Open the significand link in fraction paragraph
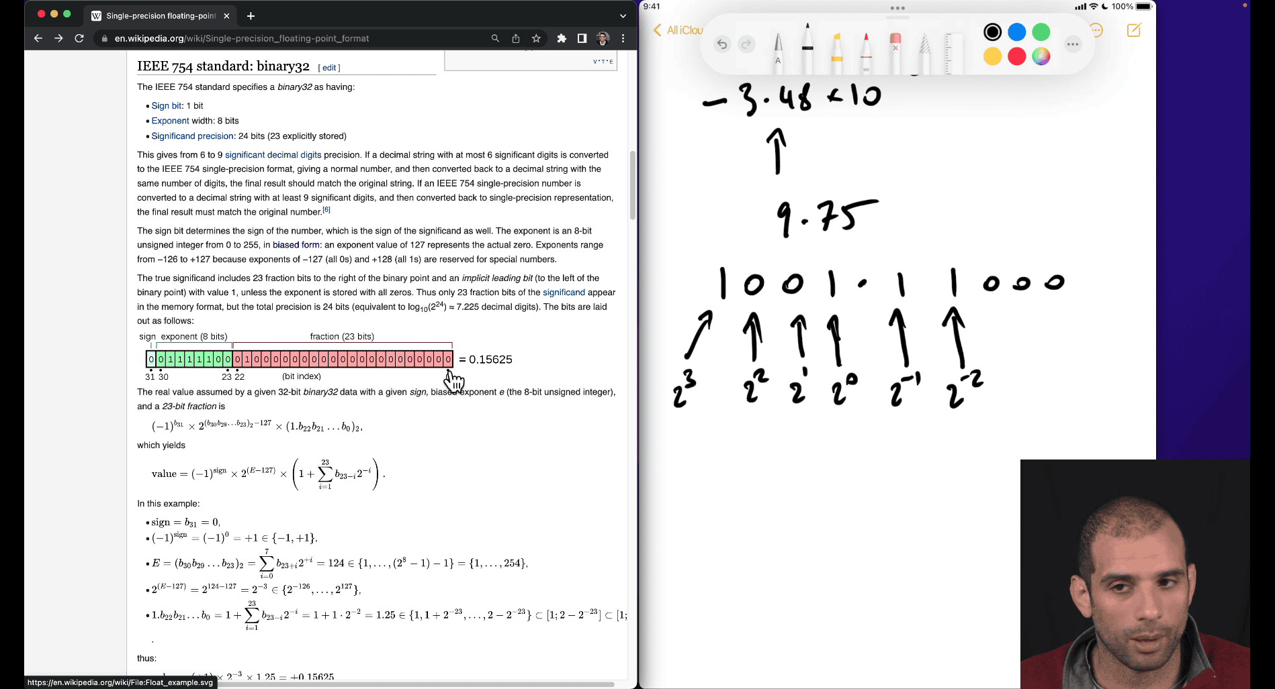This screenshot has height=689, width=1275. click(564, 293)
